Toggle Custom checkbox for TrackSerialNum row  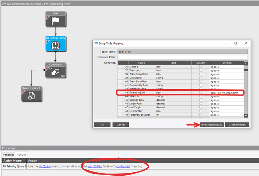pyautogui.click(x=200, y=81)
